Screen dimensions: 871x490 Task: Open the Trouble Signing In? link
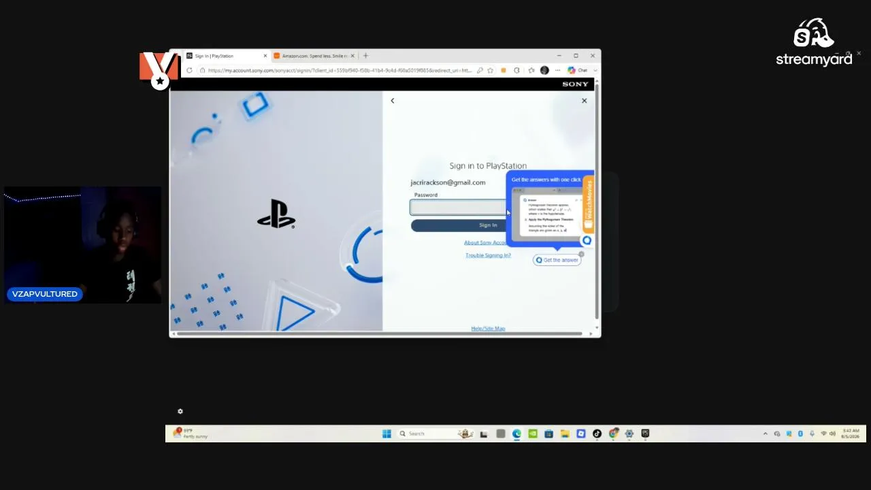pyautogui.click(x=488, y=255)
